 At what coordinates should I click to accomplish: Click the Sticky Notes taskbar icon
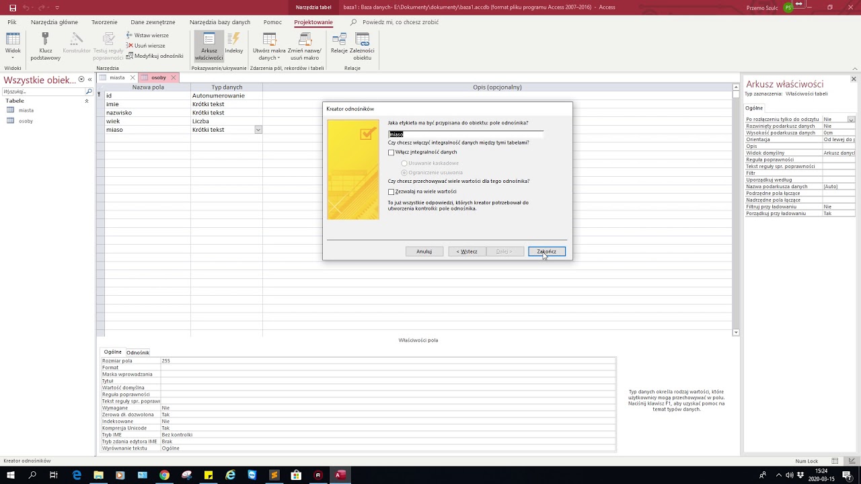[x=209, y=475]
